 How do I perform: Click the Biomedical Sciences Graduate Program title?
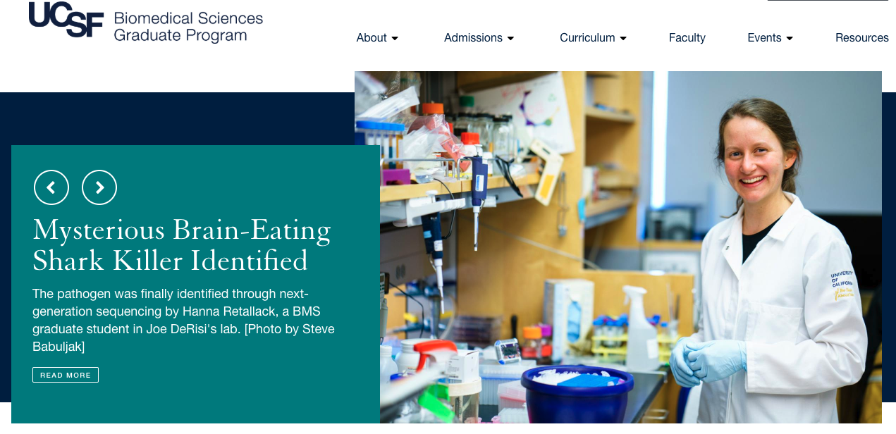pyautogui.click(x=188, y=27)
